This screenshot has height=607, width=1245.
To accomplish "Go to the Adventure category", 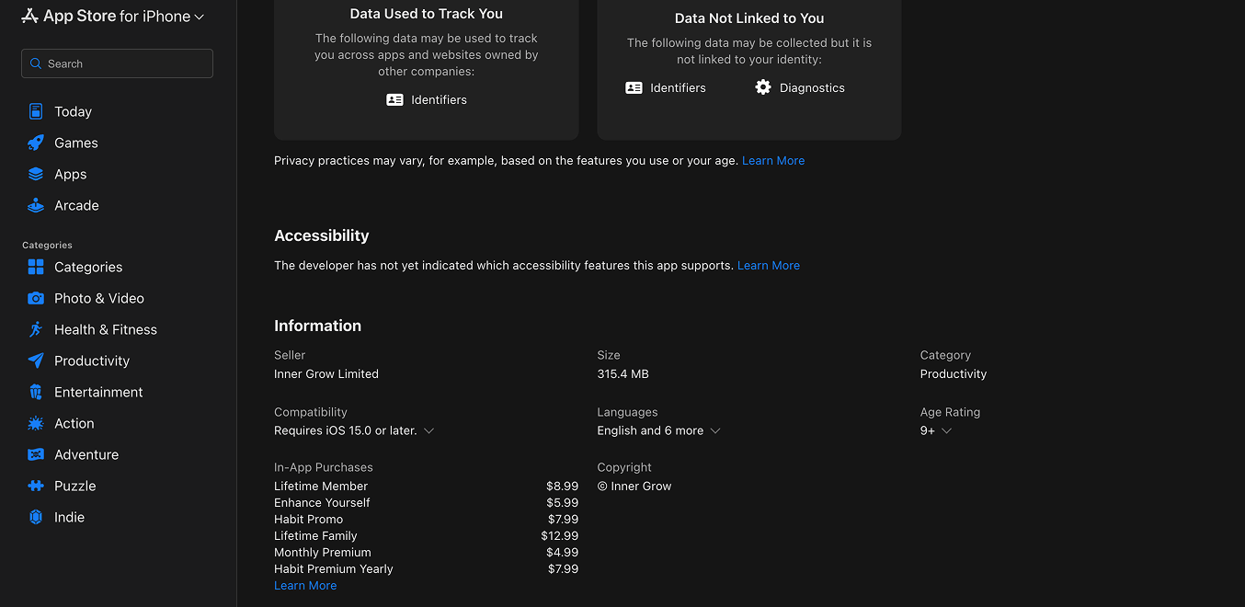I will point(86,454).
